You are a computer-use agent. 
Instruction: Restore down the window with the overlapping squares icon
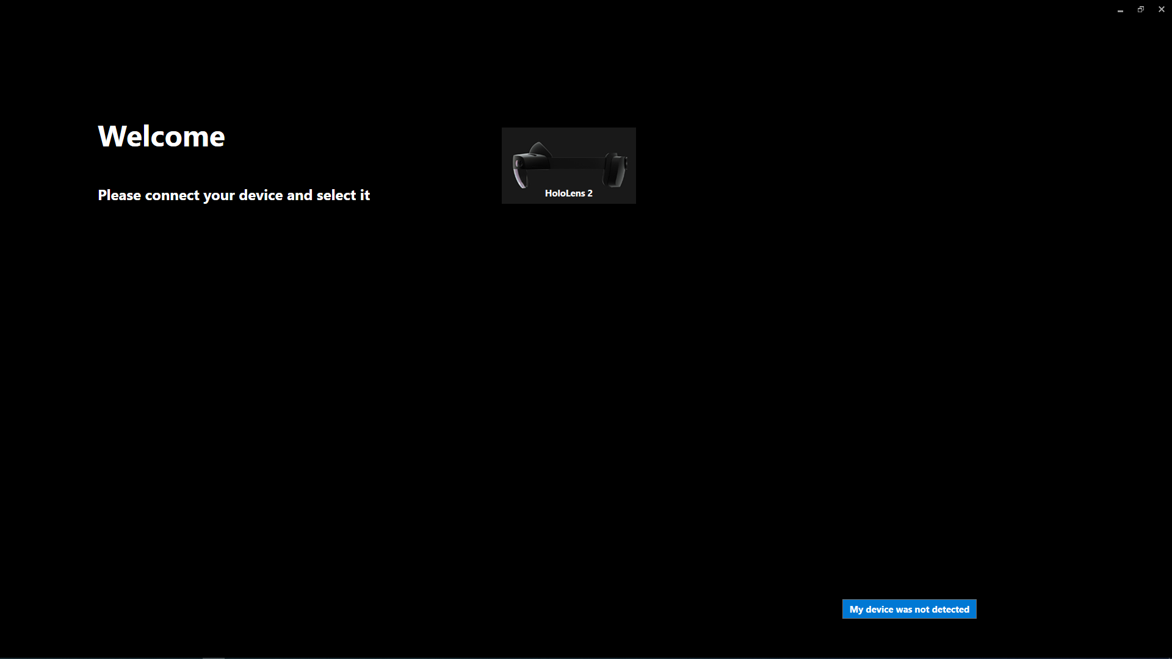[x=1140, y=10]
